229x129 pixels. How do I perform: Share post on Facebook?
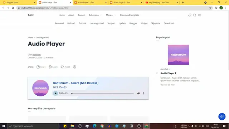(x=41, y=67)
